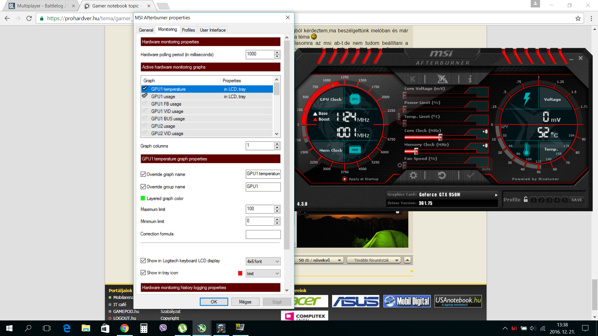Image resolution: width=598 pixels, height=336 pixels.
Task: Click the thermometer temperature icon
Action: click(526, 149)
